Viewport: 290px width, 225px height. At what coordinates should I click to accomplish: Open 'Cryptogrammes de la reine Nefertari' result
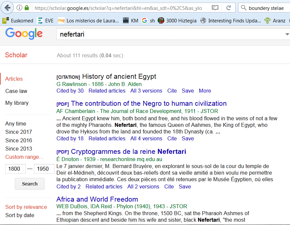pyautogui.click(x=129, y=152)
